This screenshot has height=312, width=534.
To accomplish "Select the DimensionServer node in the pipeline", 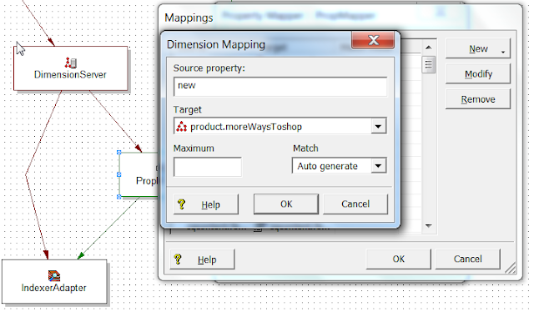I will coord(71,68).
